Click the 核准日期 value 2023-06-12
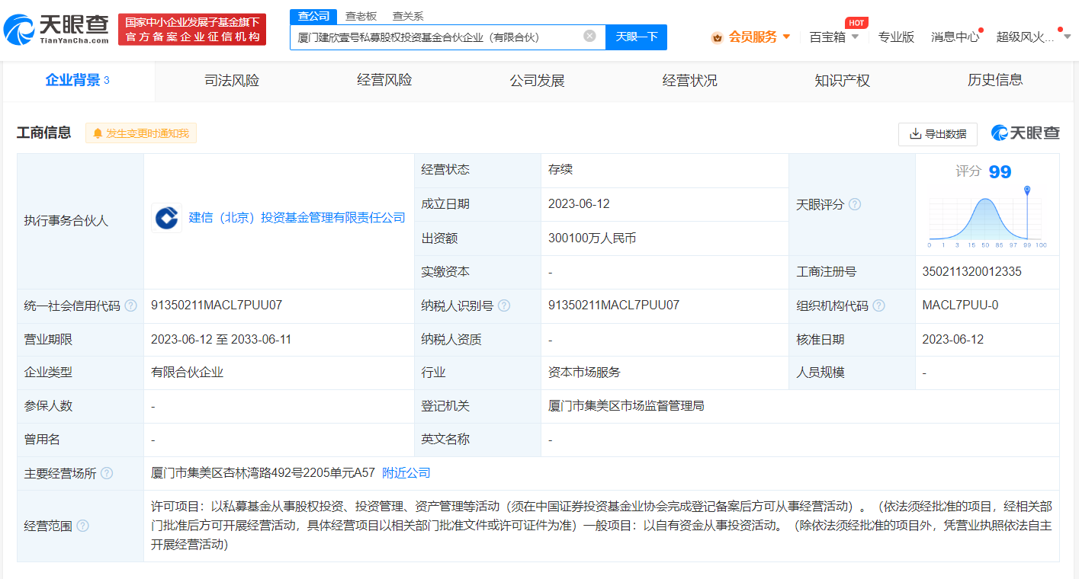1079x579 pixels. click(952, 340)
